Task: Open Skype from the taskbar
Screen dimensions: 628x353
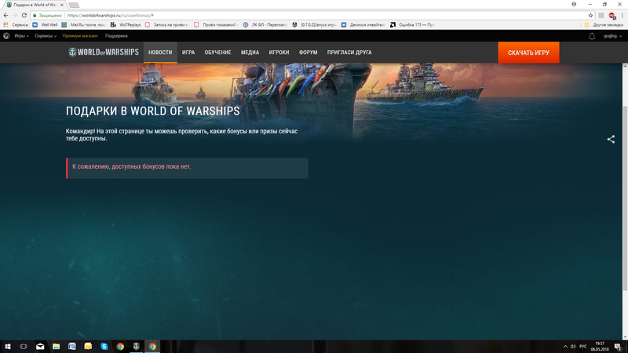Action: (x=104, y=346)
